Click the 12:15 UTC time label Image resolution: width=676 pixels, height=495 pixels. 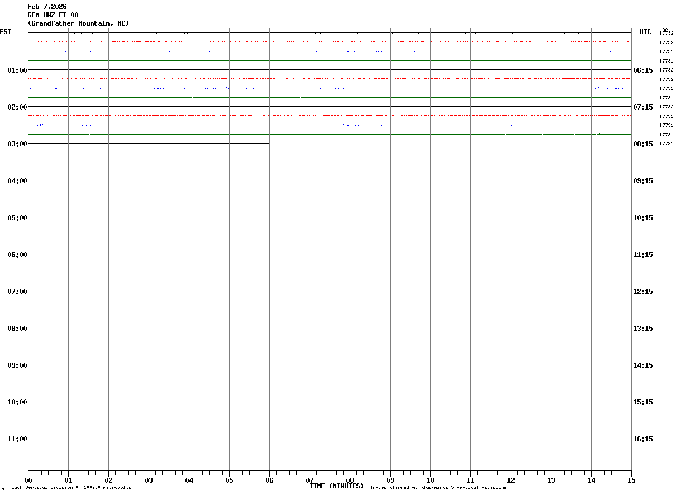click(643, 291)
